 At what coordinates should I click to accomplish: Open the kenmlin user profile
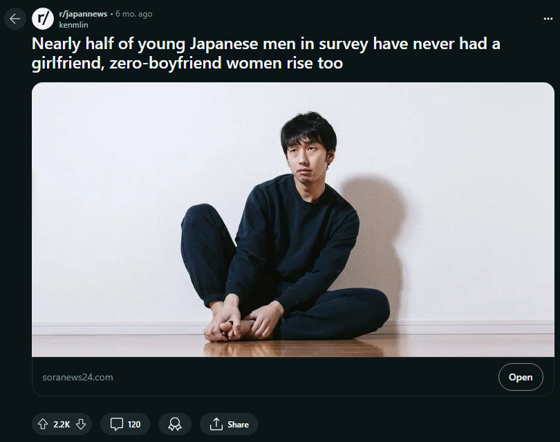(73, 25)
